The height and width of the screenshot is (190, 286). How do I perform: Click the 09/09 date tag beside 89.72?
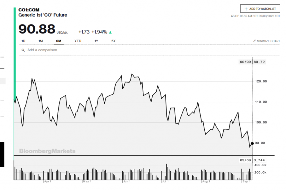(x=245, y=62)
